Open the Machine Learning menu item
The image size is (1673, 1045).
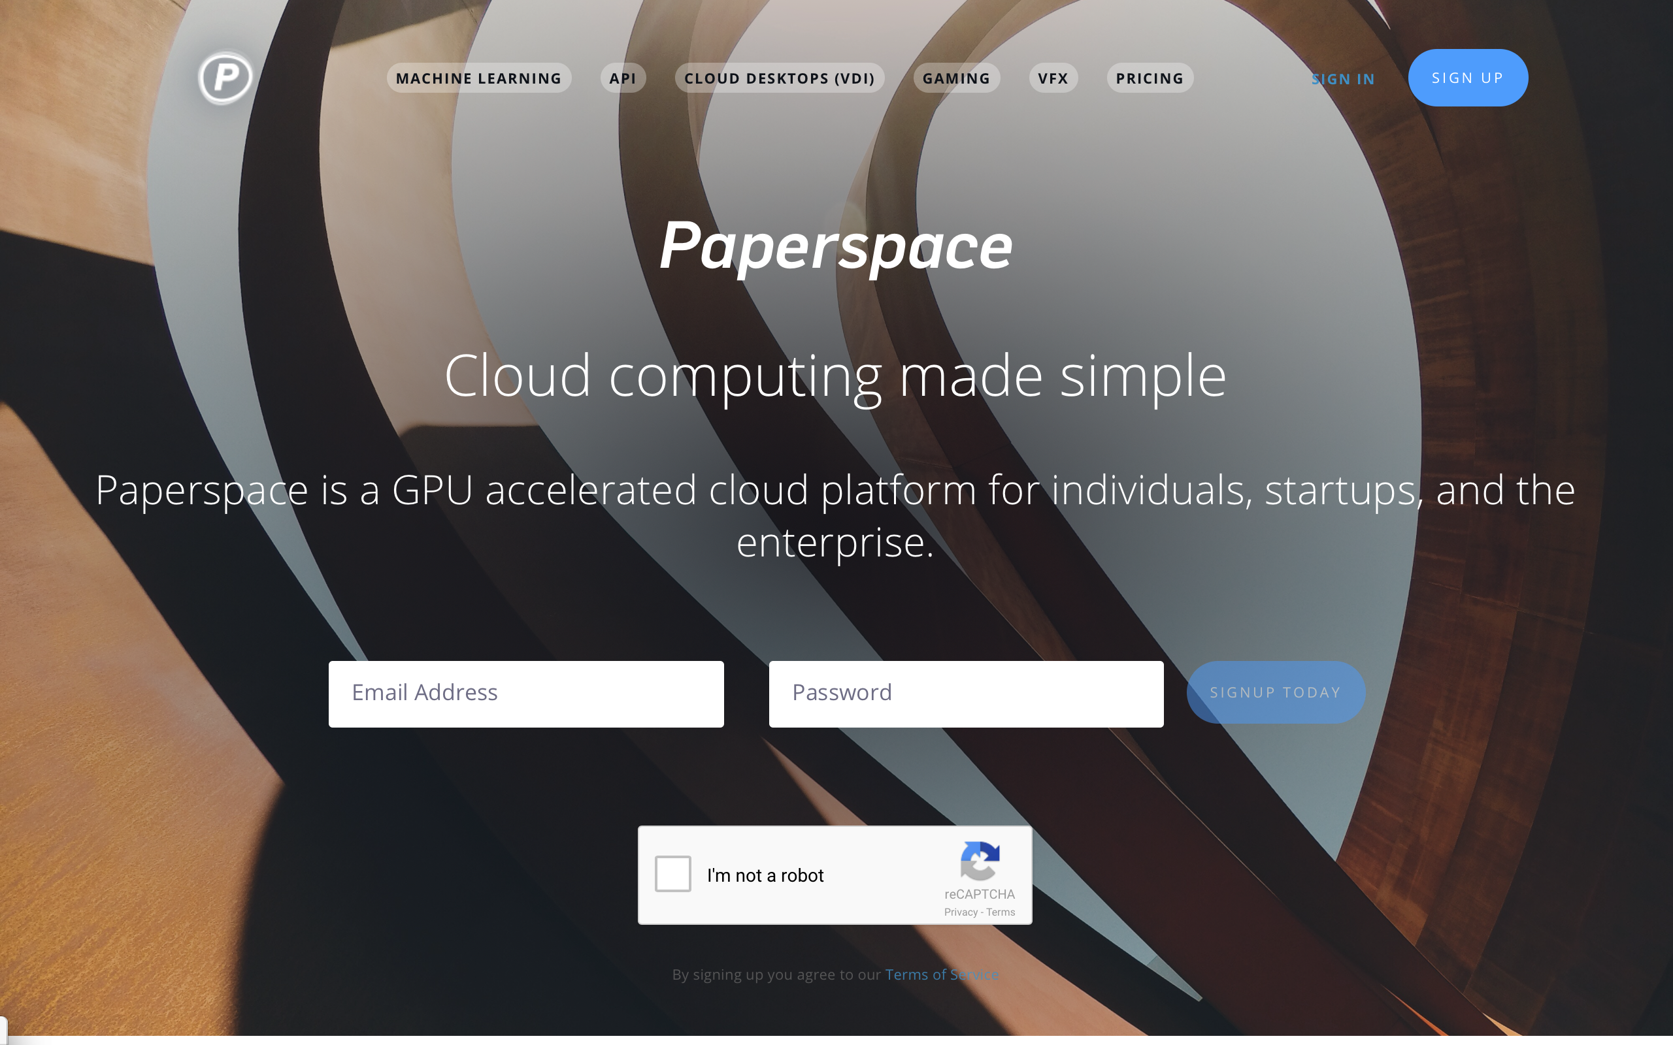click(478, 78)
